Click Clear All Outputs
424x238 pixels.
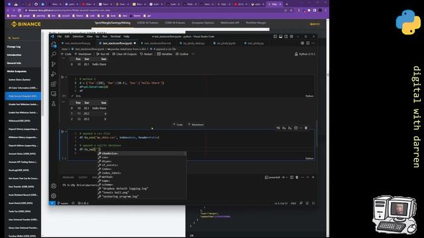(x=125, y=54)
